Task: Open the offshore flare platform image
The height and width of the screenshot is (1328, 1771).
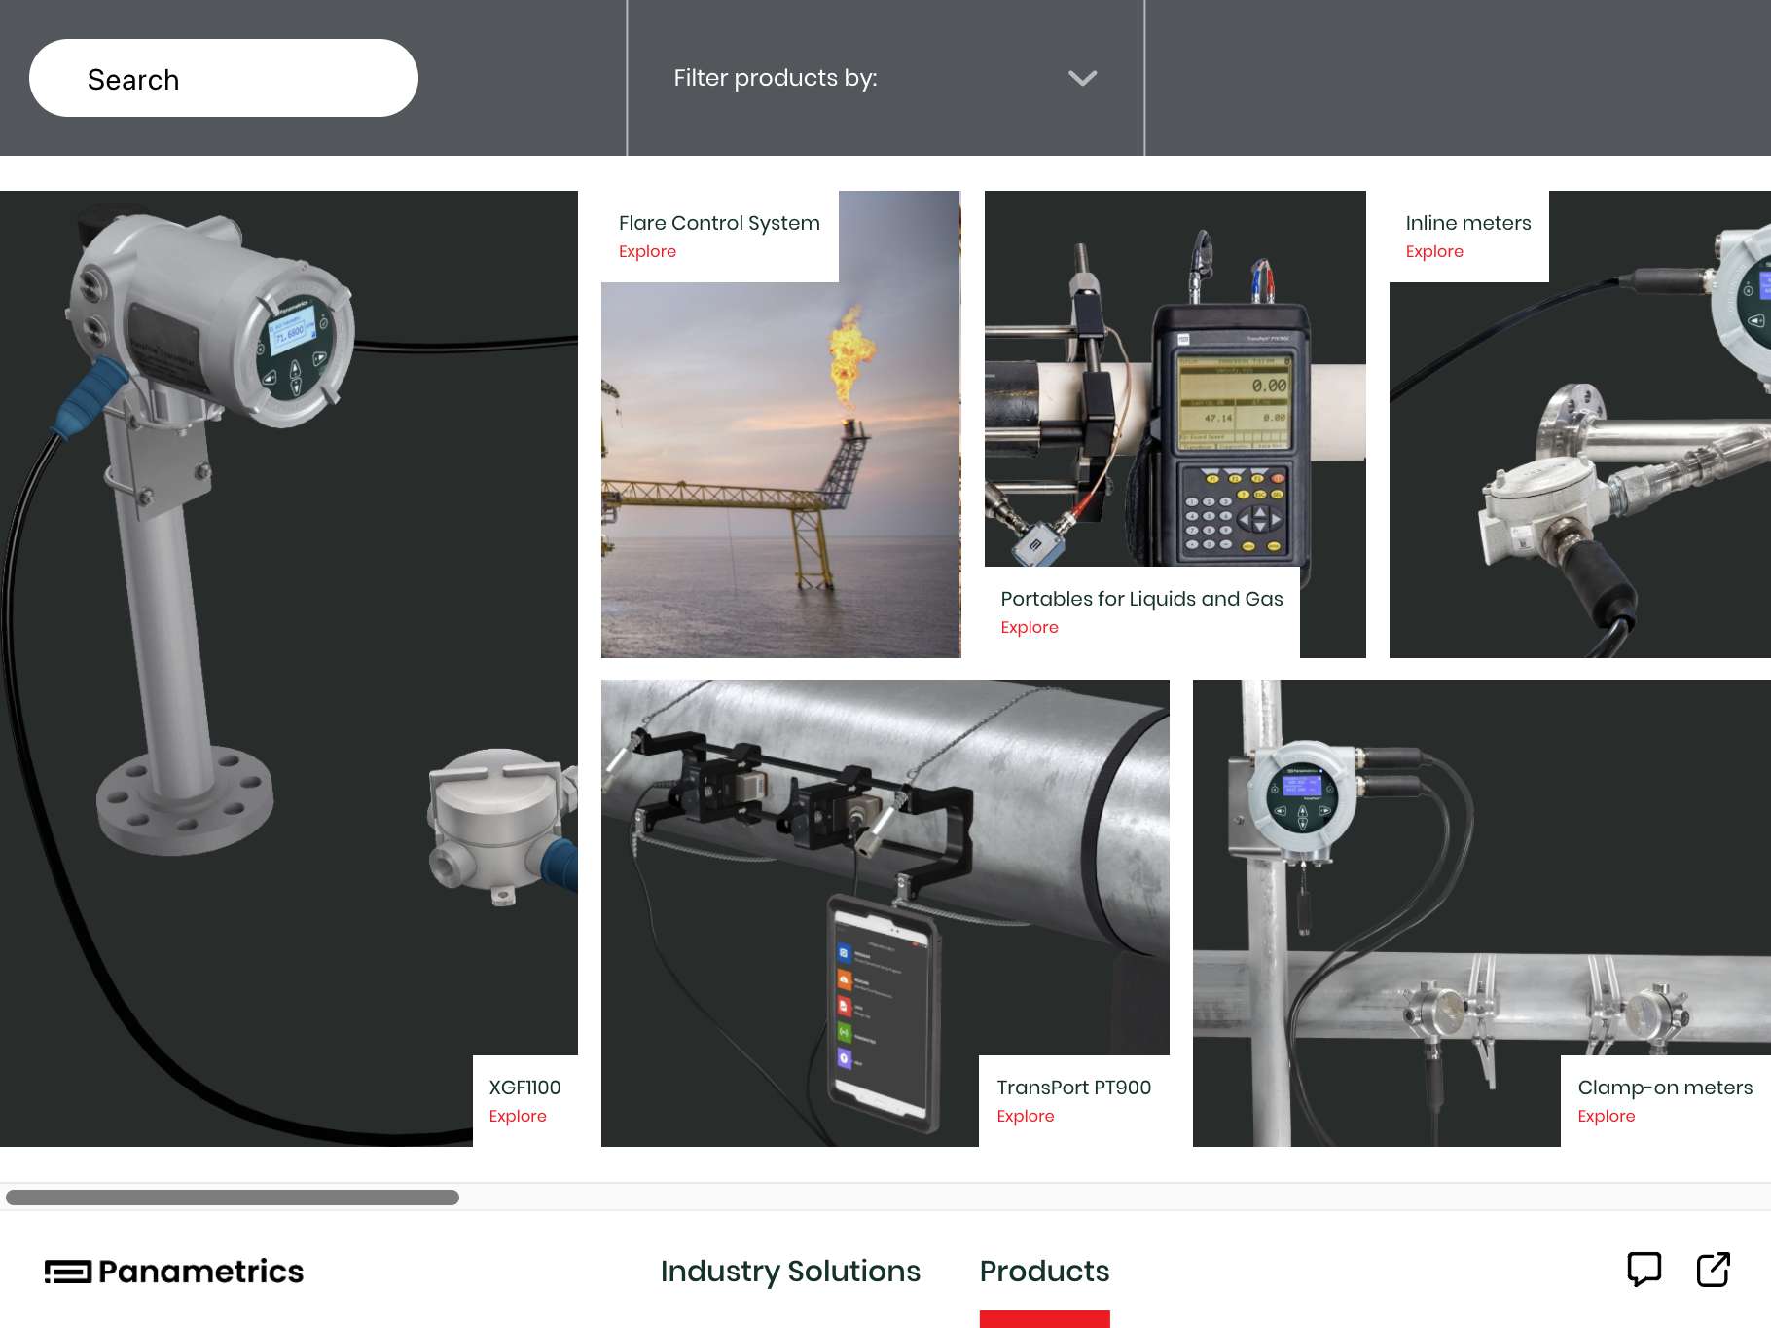Action: click(x=780, y=467)
